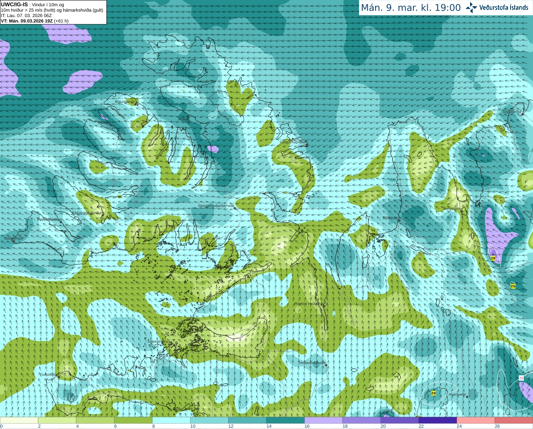Pick the 10–12 m/s legend swatch
The image size is (533, 429).
coord(209,420)
